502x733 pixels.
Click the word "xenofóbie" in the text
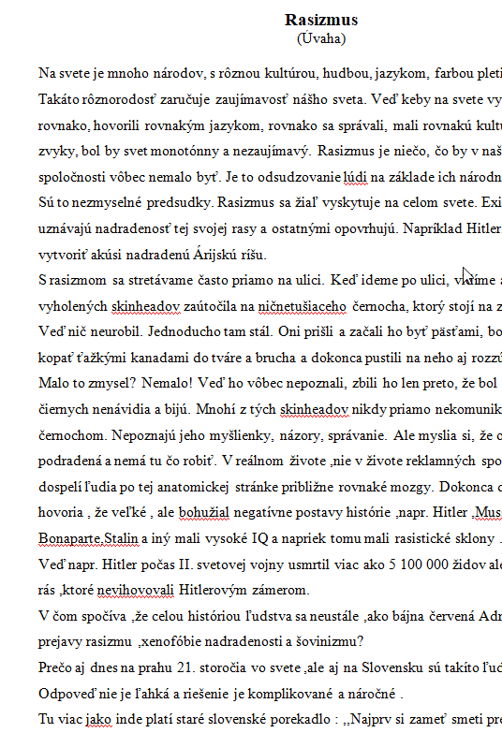click(172, 641)
